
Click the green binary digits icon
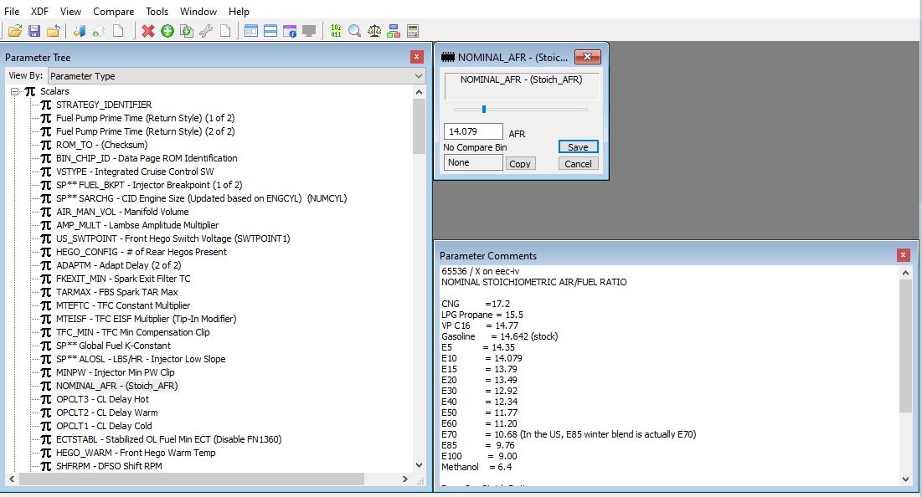click(336, 31)
